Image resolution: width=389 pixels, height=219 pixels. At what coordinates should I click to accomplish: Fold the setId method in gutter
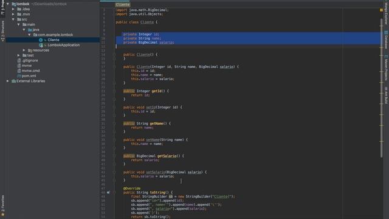pyautogui.click(x=114, y=107)
